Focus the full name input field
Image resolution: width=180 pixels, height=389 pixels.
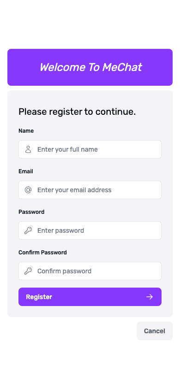point(90,149)
